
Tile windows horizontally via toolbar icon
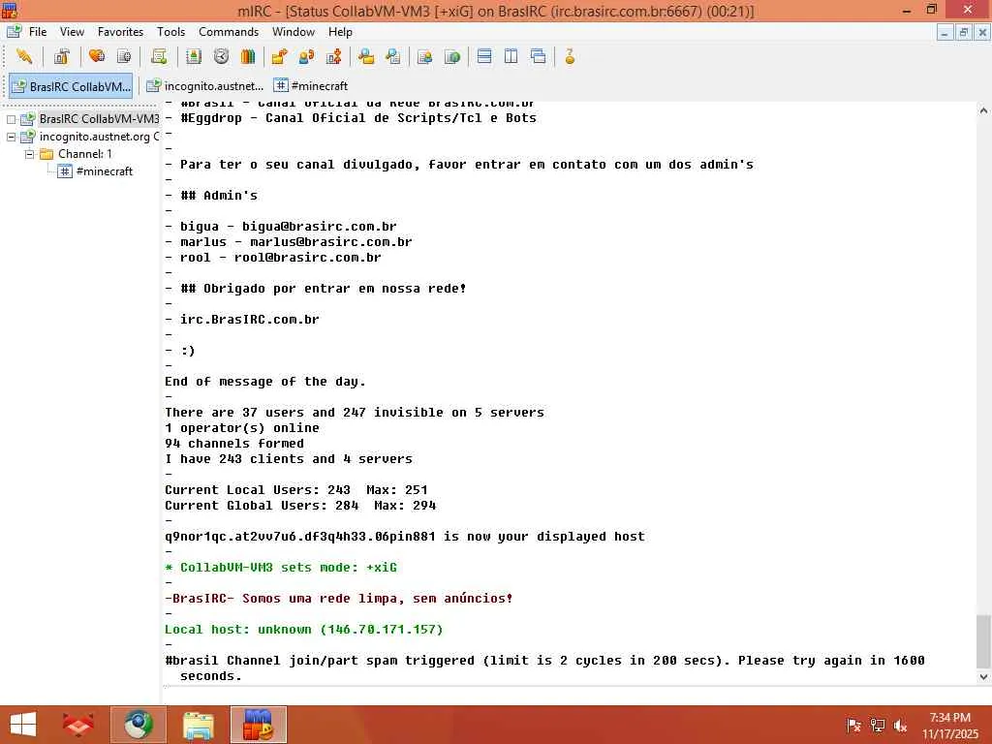click(484, 57)
